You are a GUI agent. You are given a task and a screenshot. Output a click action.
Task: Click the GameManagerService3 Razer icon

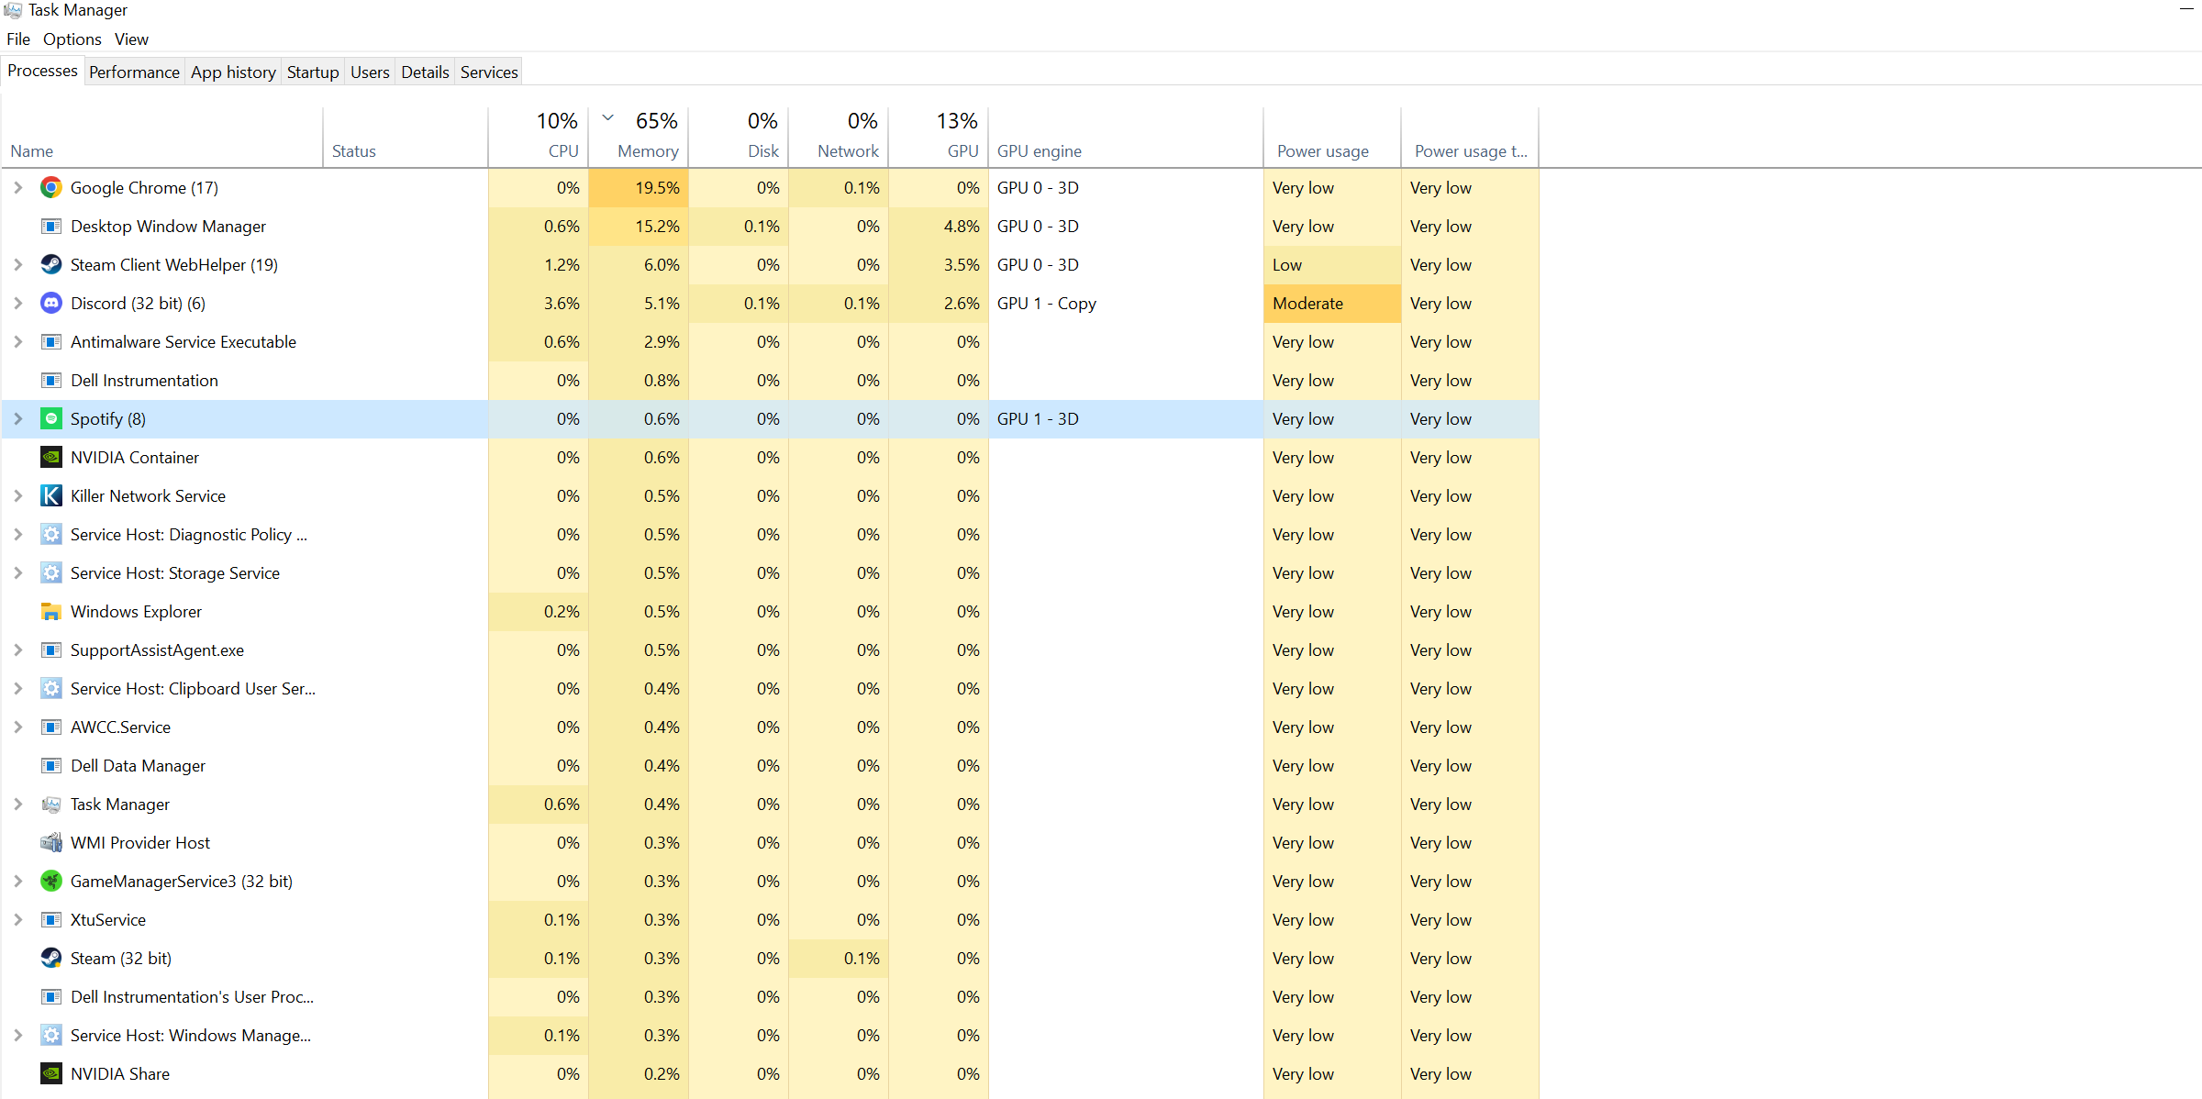tap(51, 882)
